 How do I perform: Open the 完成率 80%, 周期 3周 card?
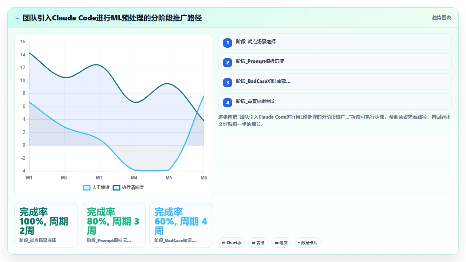pyautogui.click(x=114, y=225)
